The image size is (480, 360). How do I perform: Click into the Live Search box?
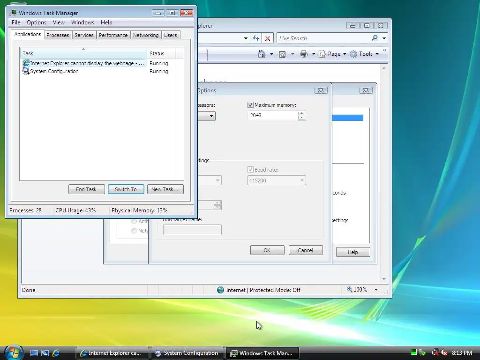tap(323, 38)
